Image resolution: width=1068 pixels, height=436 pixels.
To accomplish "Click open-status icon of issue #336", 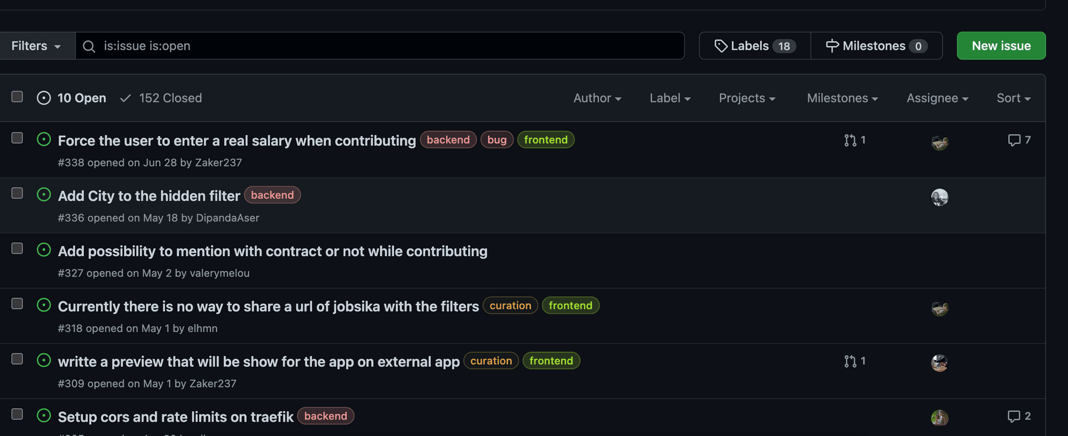I will click(x=44, y=194).
